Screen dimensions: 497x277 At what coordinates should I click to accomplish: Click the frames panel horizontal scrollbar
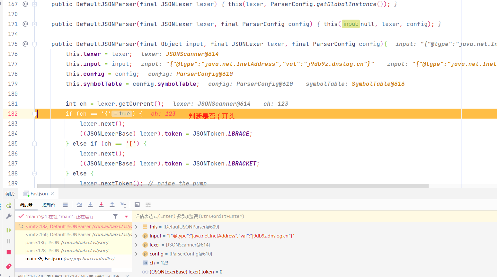pyautogui.click(x=63, y=270)
